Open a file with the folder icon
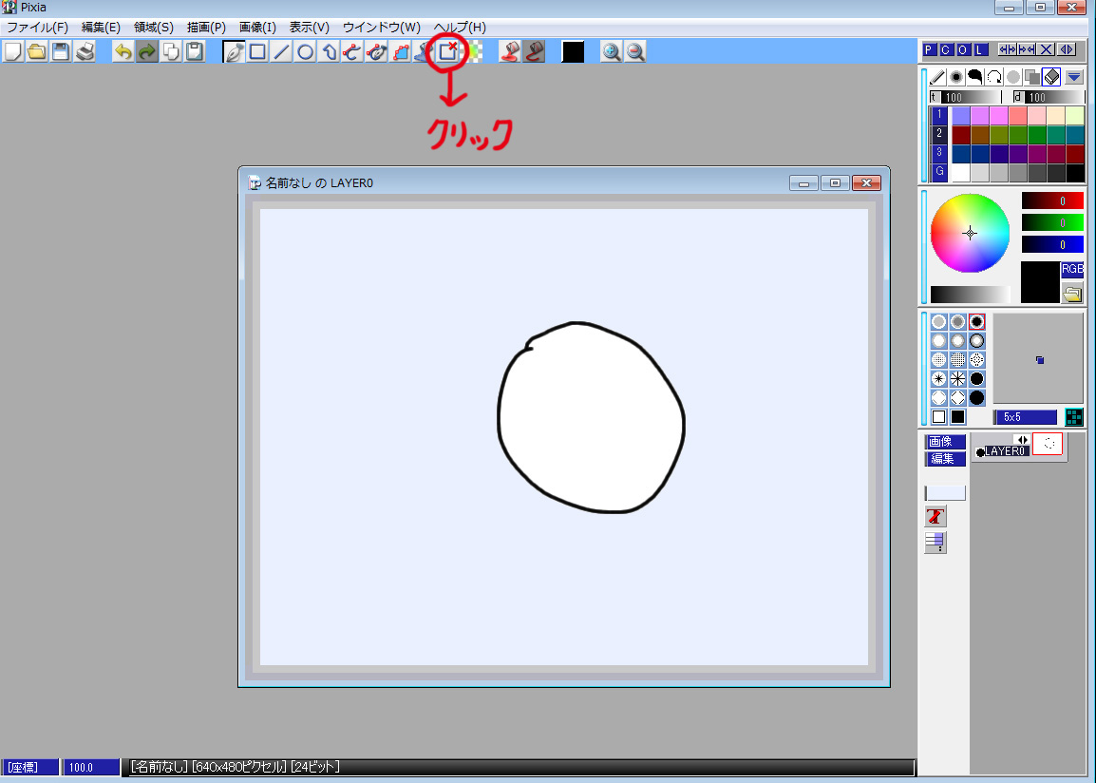Viewport: 1096px width, 783px height. tap(37, 51)
